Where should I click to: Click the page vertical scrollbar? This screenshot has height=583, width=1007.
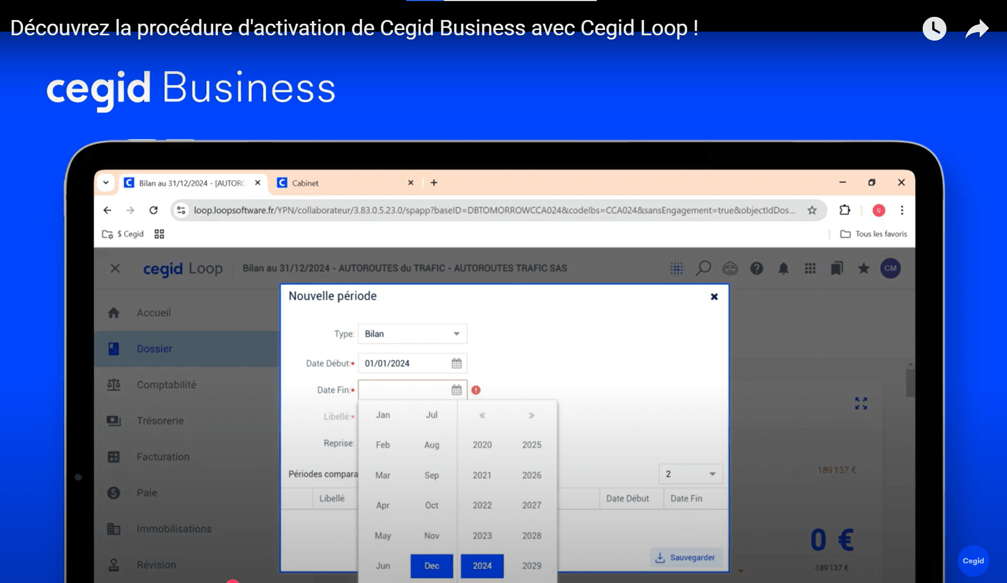pyautogui.click(x=910, y=383)
